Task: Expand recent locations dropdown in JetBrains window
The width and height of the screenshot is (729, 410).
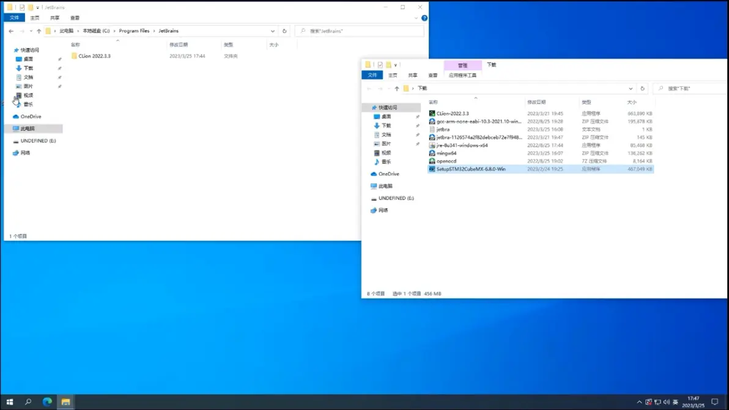Action: [x=31, y=31]
